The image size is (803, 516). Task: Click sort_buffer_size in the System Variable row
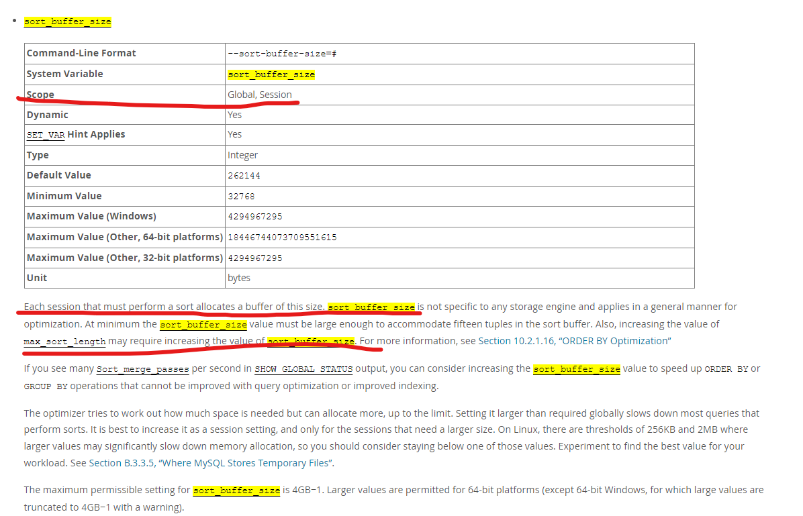(x=271, y=74)
